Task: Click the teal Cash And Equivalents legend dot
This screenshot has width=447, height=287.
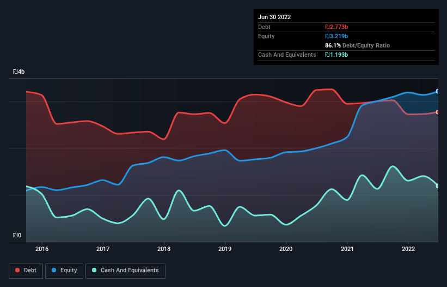Action: click(94, 270)
